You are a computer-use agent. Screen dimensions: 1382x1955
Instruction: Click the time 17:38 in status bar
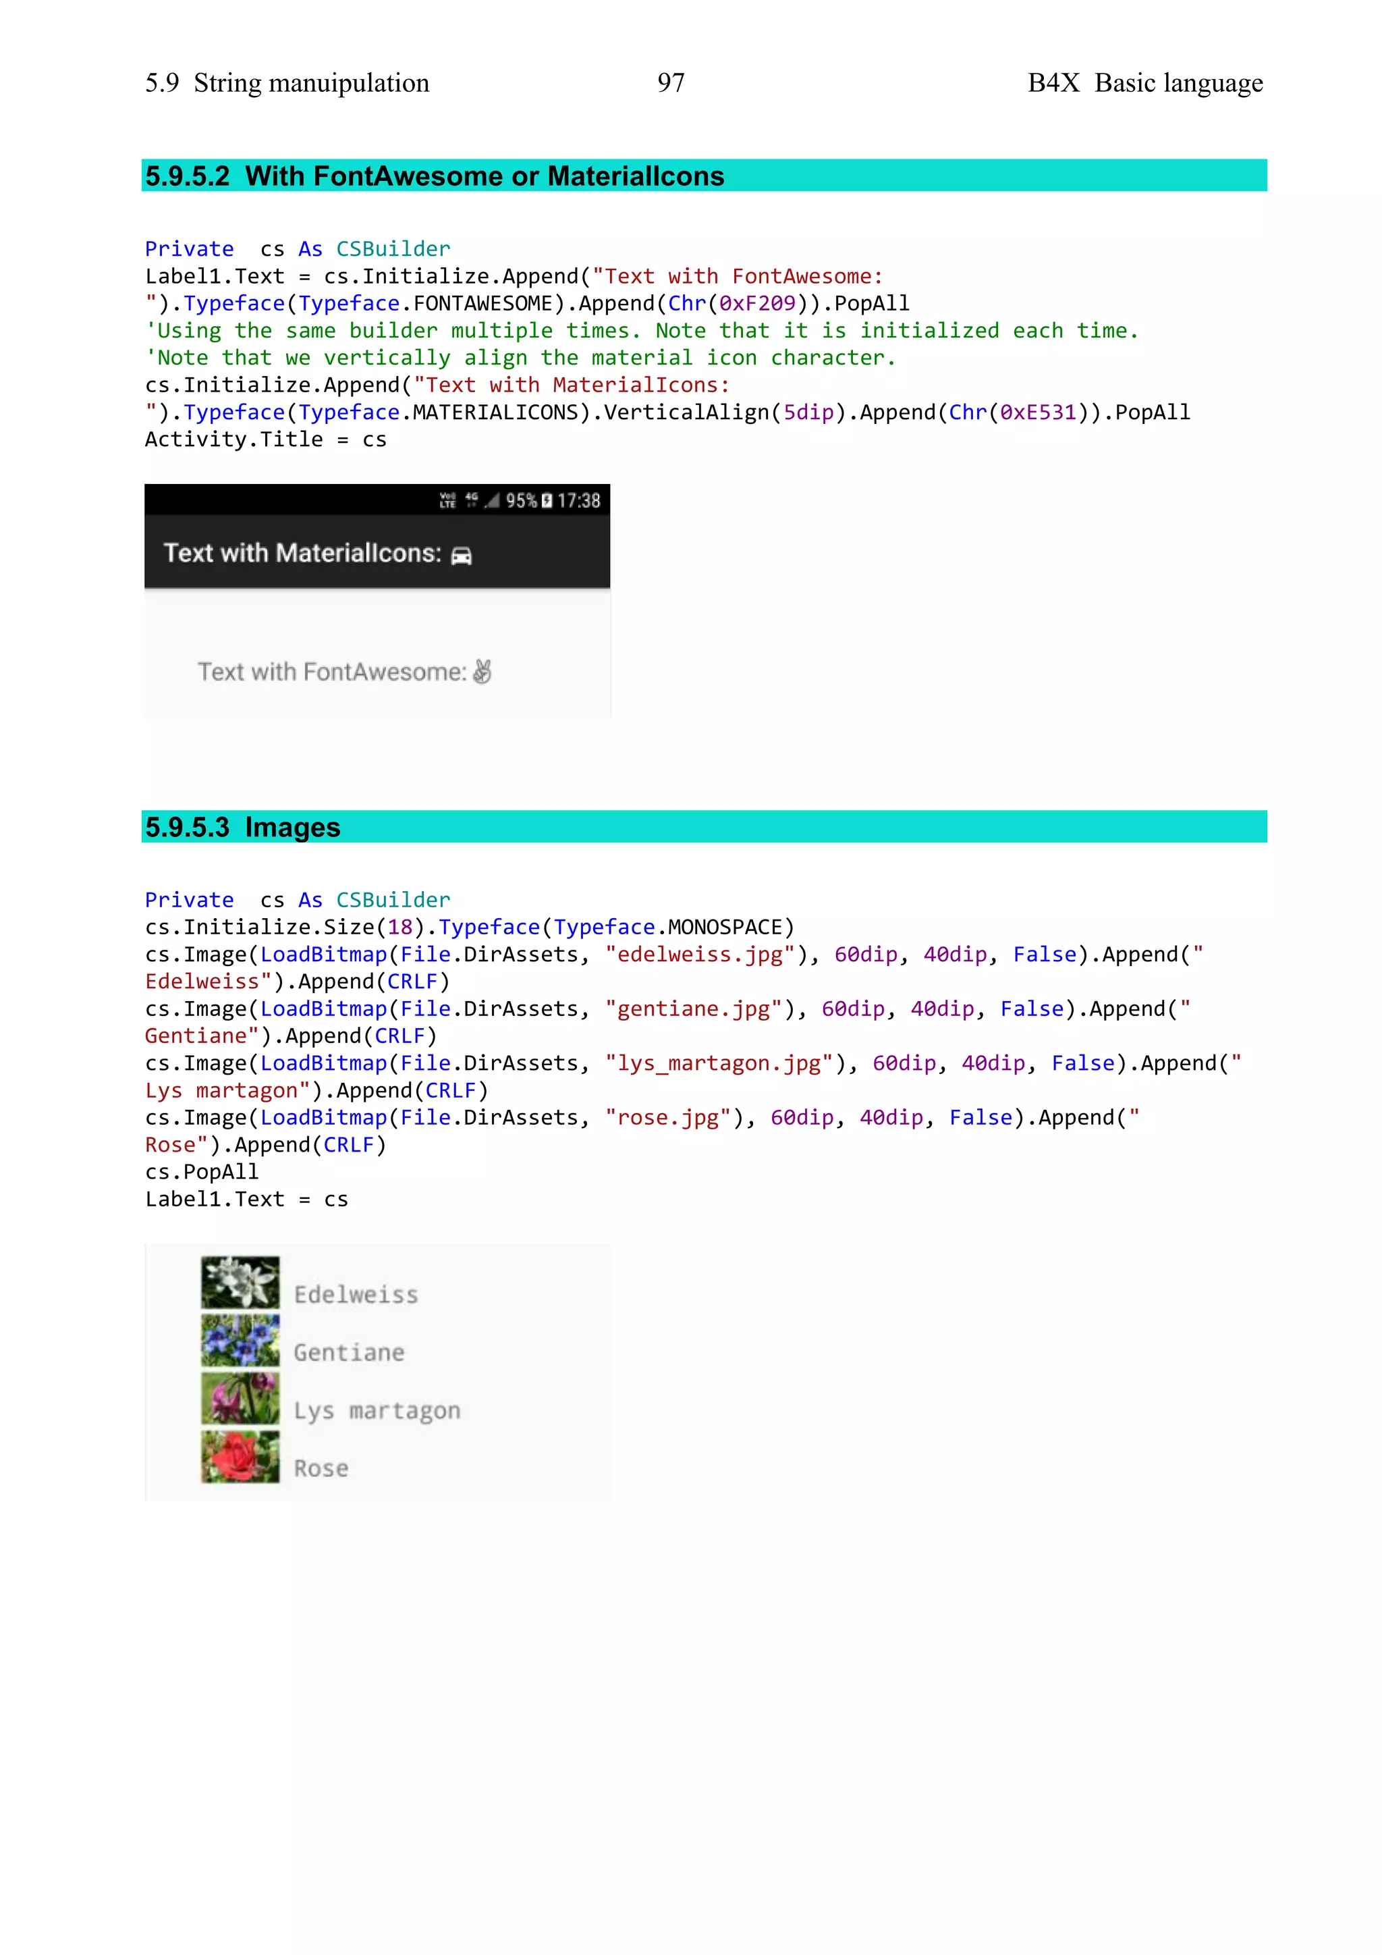point(579,501)
